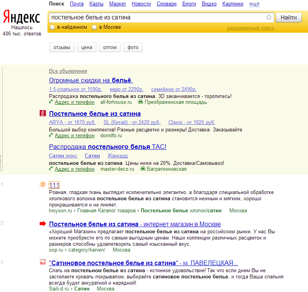The image size is (308, 292).
Task: Click the 'фото' suggestion button
Action: (133, 47)
